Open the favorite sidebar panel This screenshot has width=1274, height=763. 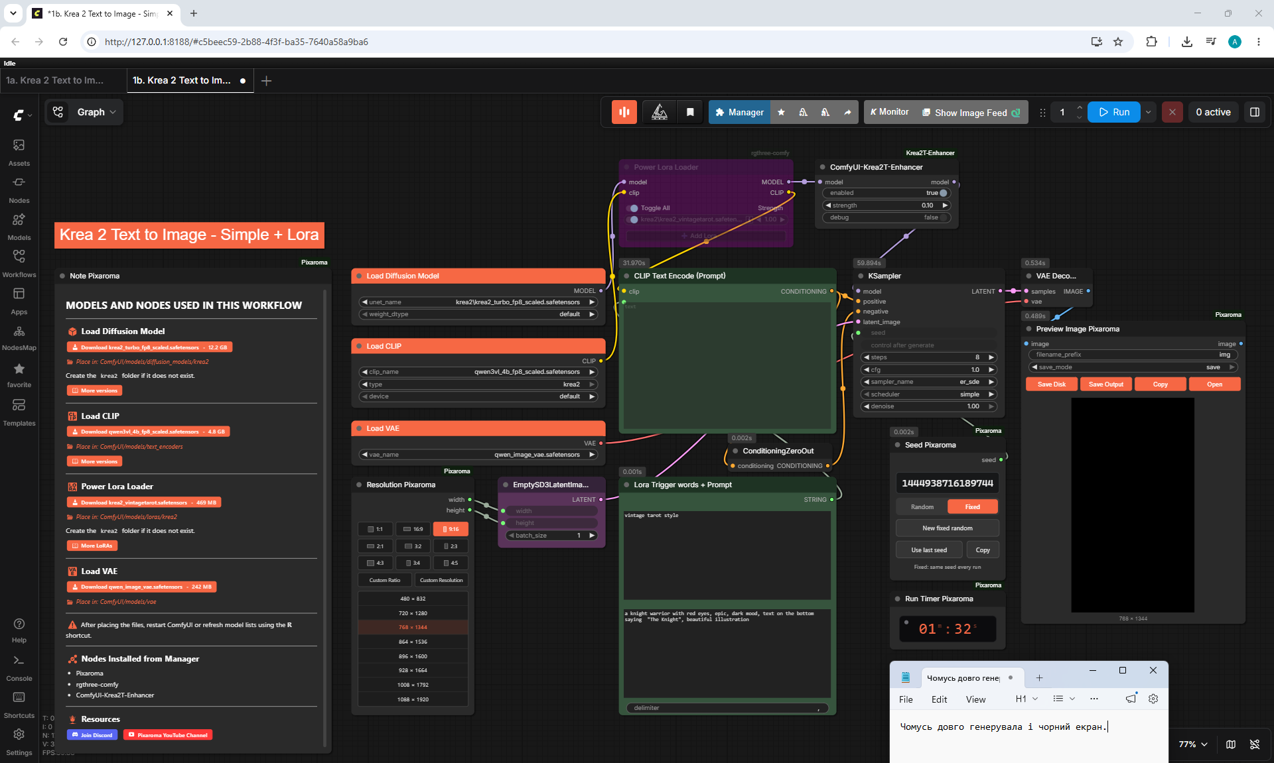pyautogui.click(x=19, y=375)
